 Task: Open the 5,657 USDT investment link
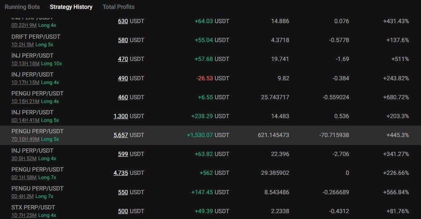(x=121, y=135)
